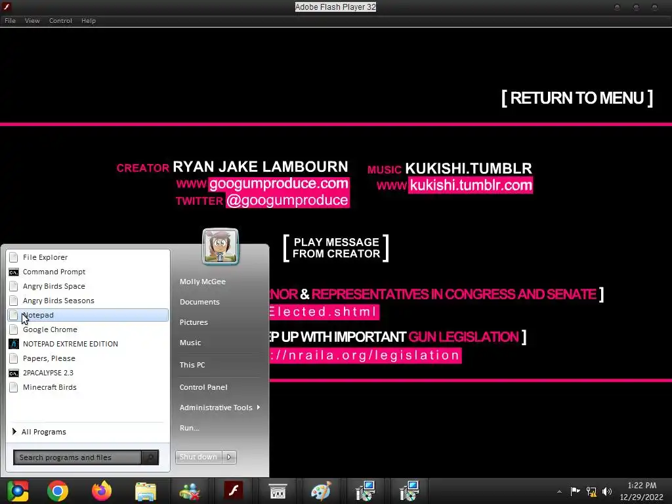Viewport: 672px width, 504px height.
Task: Open Documents from Start menu
Action: coord(199,302)
